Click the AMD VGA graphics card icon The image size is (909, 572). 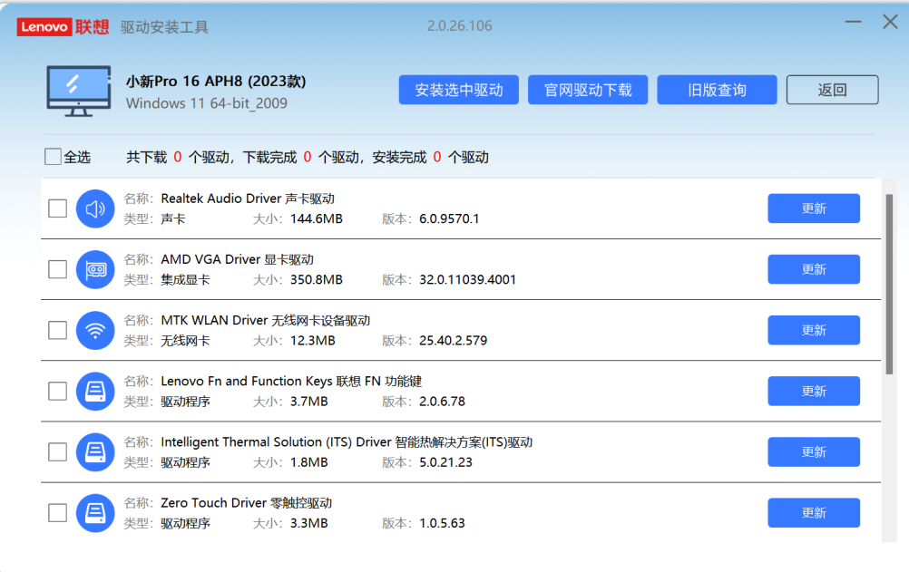coord(95,269)
